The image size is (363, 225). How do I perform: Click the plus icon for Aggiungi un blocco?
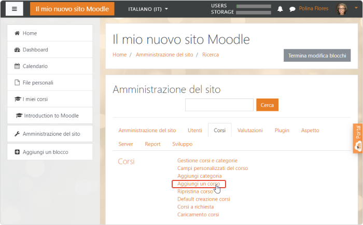(x=17, y=152)
